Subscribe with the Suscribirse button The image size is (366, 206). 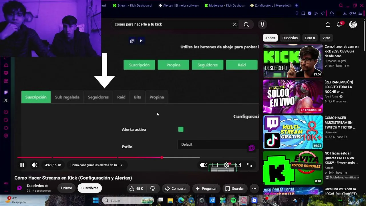point(90,188)
